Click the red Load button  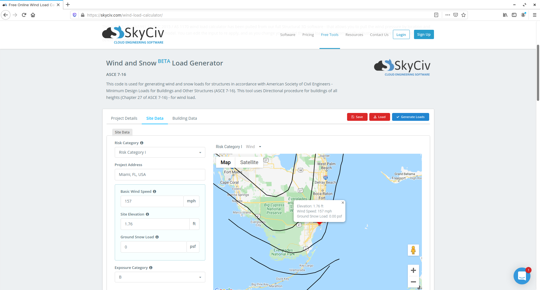tap(380, 117)
